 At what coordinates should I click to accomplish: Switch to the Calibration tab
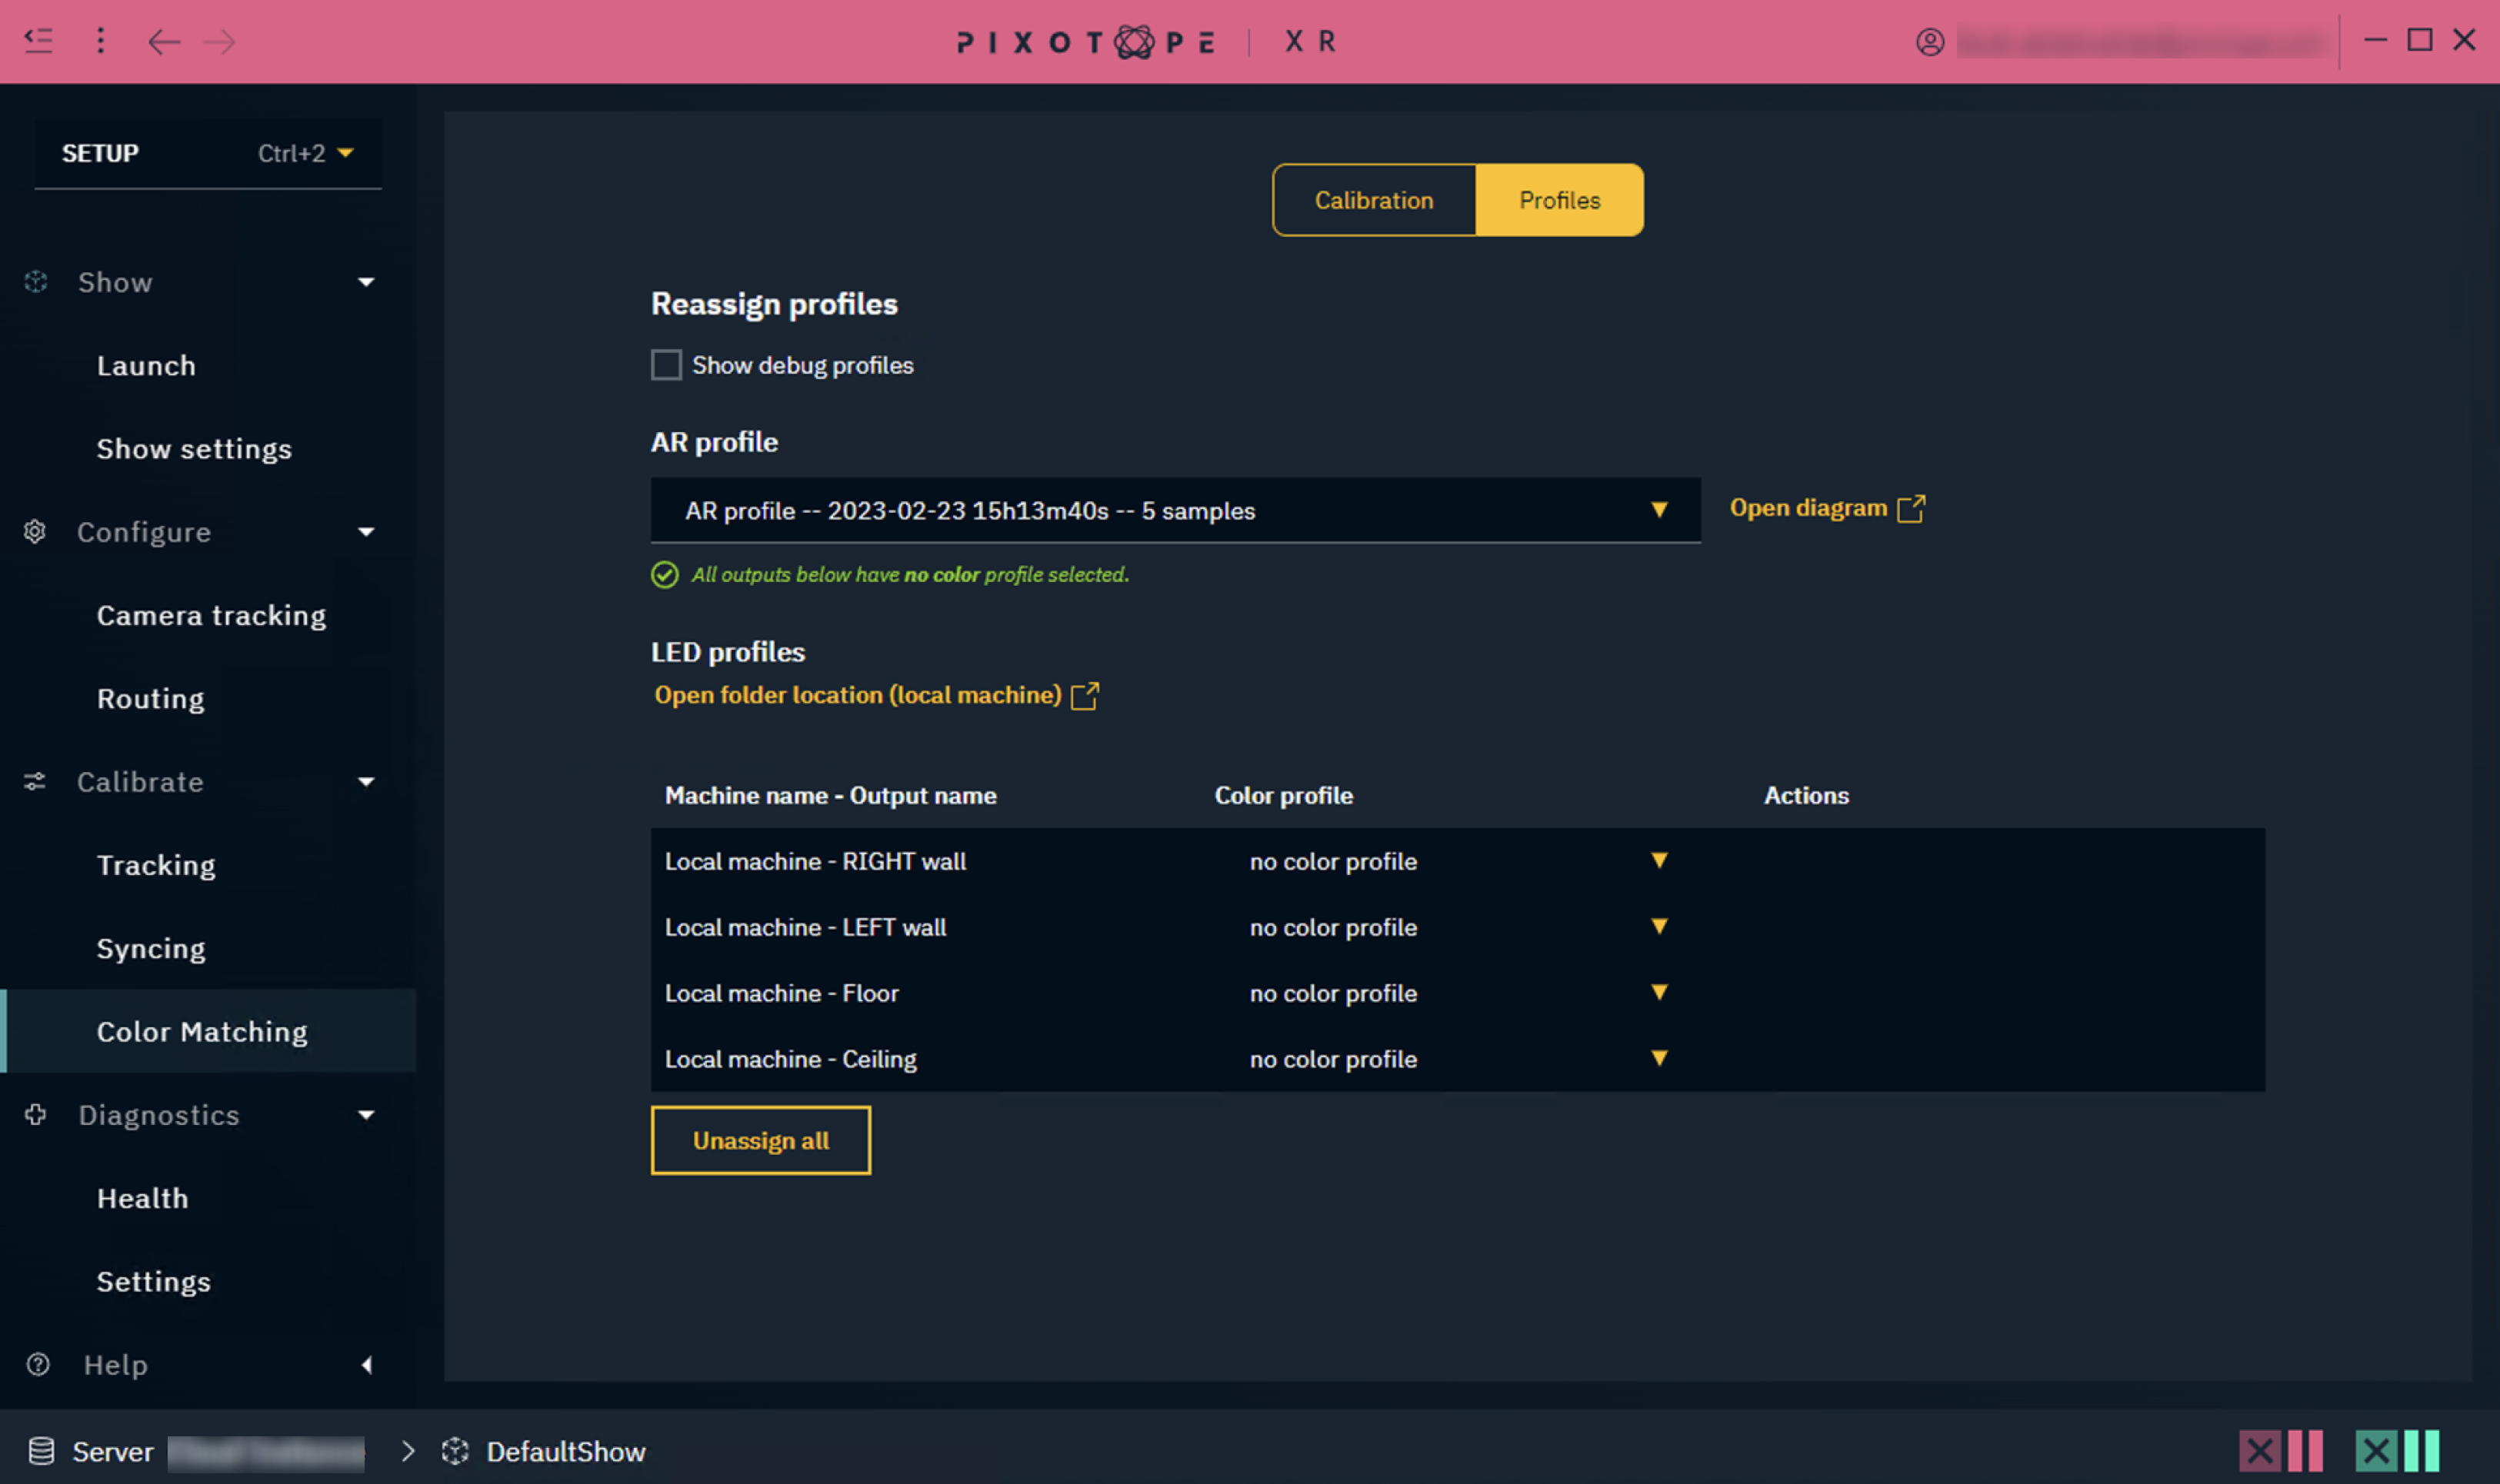coord(1374,200)
